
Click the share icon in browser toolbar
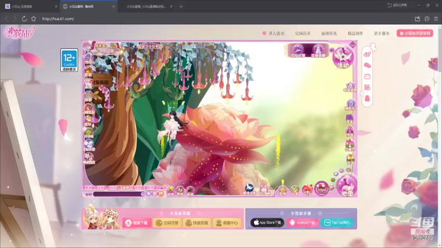point(418,19)
